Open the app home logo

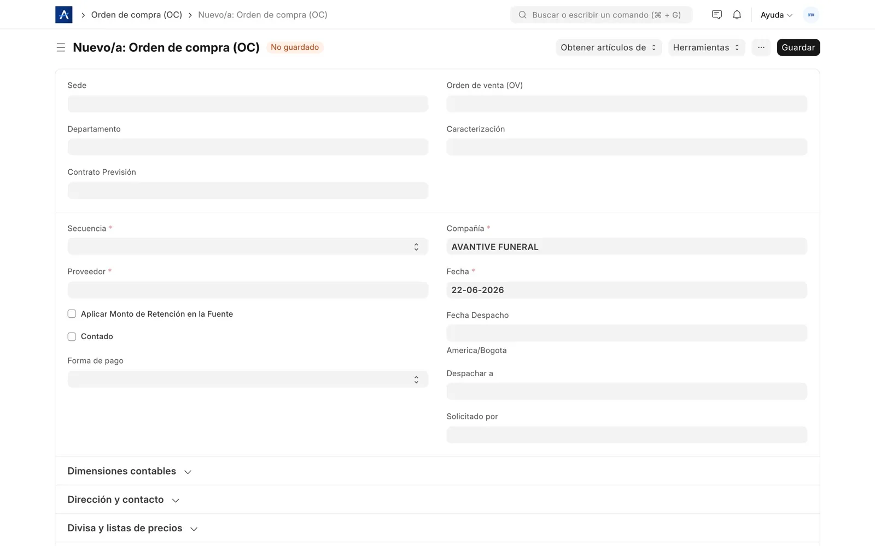click(x=64, y=15)
